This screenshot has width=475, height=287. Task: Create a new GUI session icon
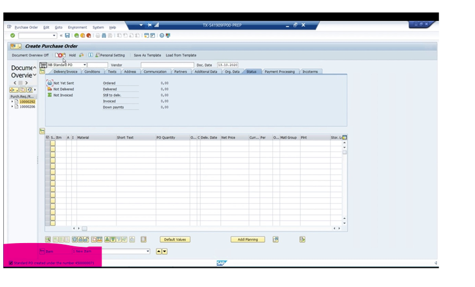pos(147,35)
